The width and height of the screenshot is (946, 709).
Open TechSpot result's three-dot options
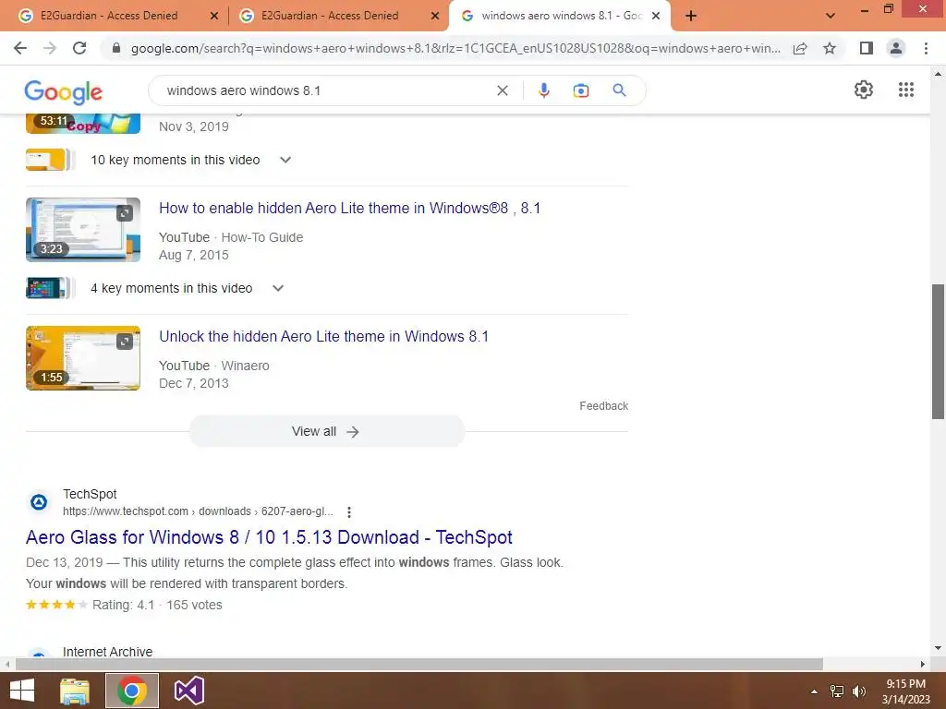click(348, 511)
